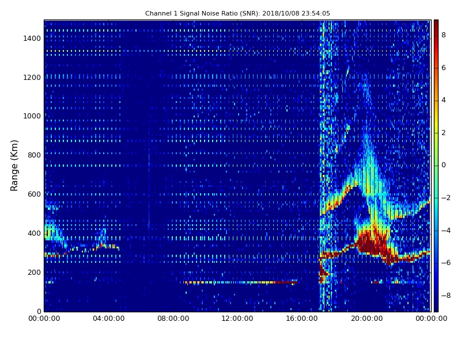The image size is (461, 345).
Task: Click the 16:00:00 time axis label
Action: (x=302, y=319)
